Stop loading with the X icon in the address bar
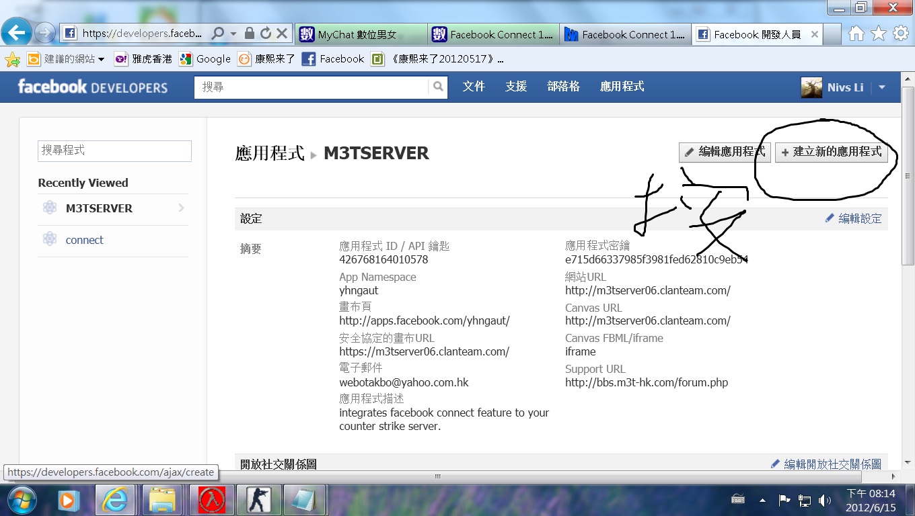 tap(282, 33)
